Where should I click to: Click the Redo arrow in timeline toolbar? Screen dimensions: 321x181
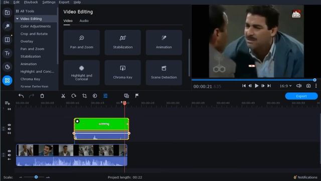(31, 96)
